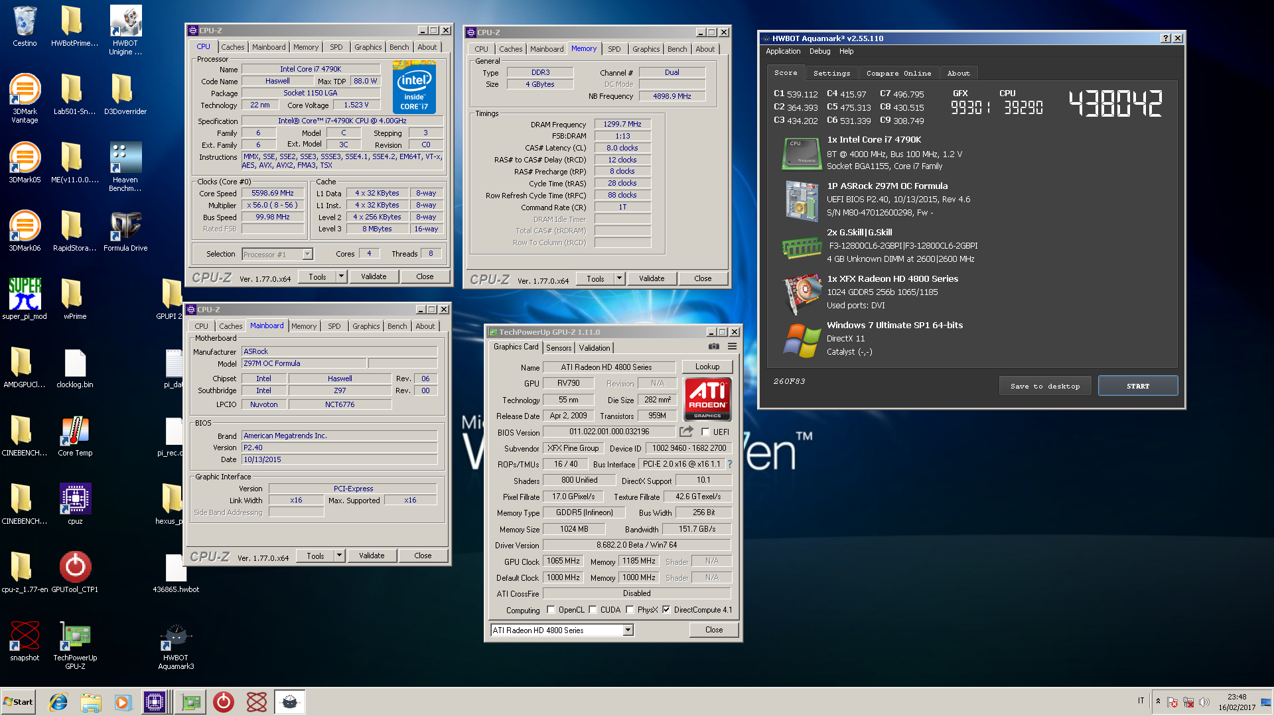
Task: Open HWBOT Aquamark3 desktop shortcut
Action: (176, 644)
